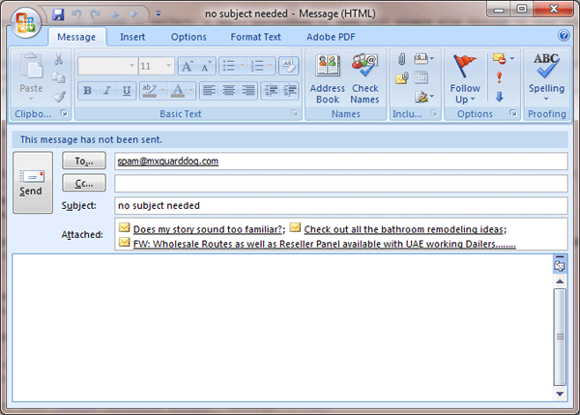
Task: Click inside the Subject field
Action: coord(338,205)
